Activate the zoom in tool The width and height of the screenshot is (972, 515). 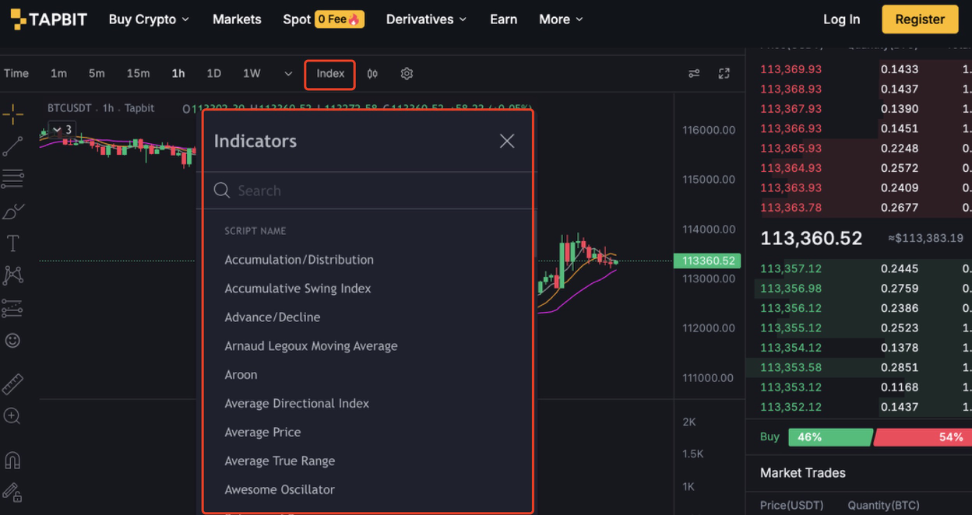pos(12,416)
